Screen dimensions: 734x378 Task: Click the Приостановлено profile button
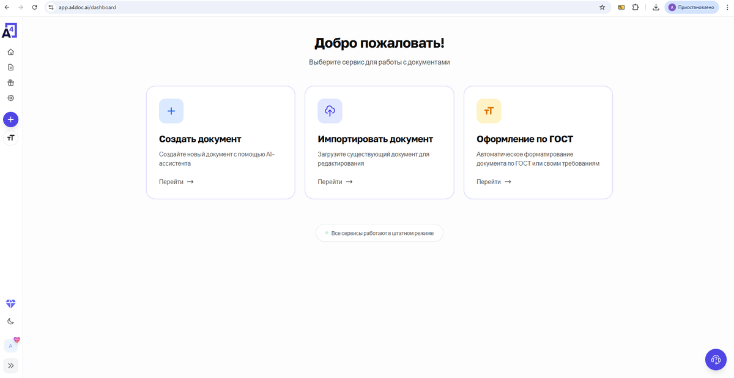coord(692,7)
